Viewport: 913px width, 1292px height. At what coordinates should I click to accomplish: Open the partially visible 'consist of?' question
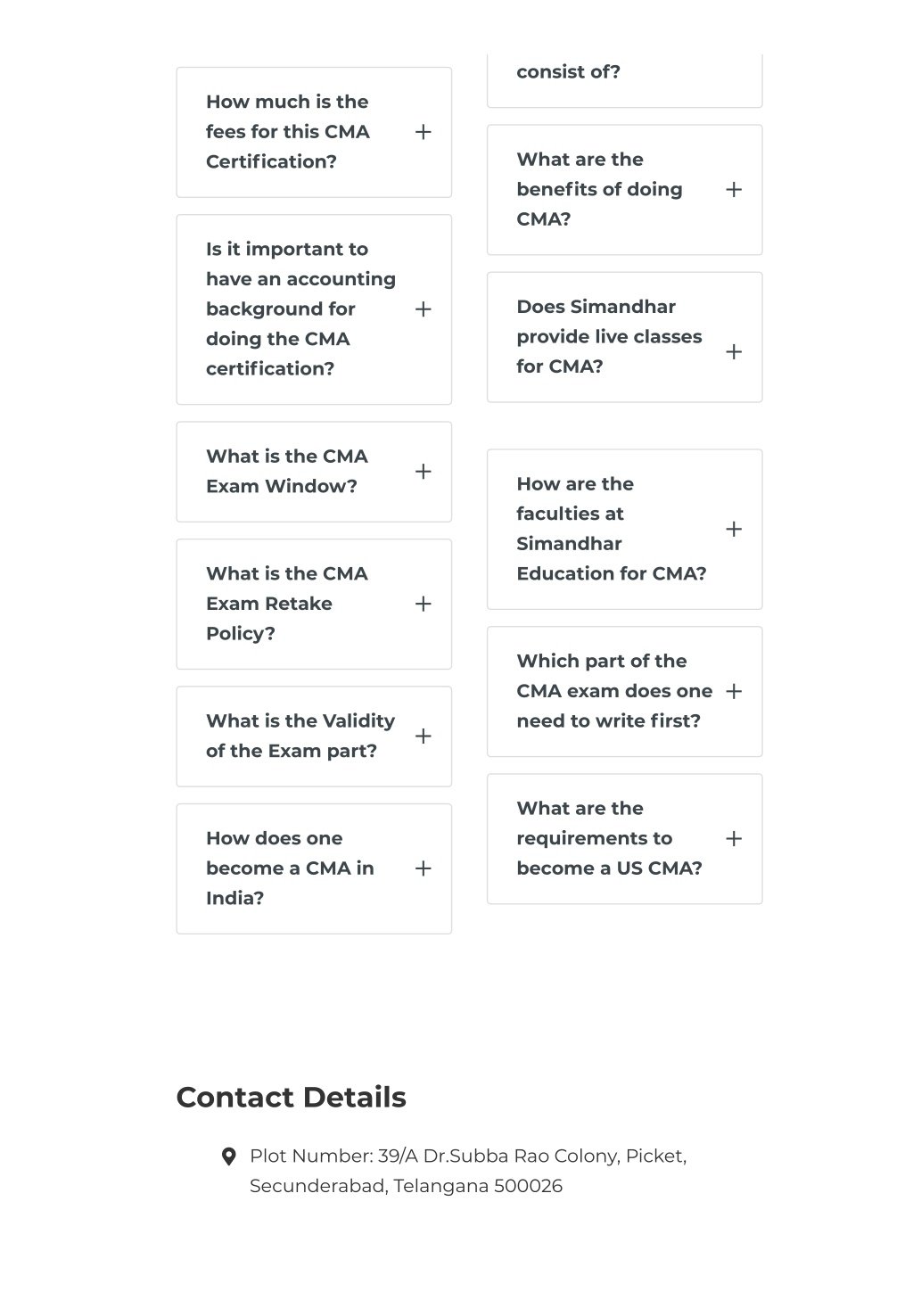[624, 80]
